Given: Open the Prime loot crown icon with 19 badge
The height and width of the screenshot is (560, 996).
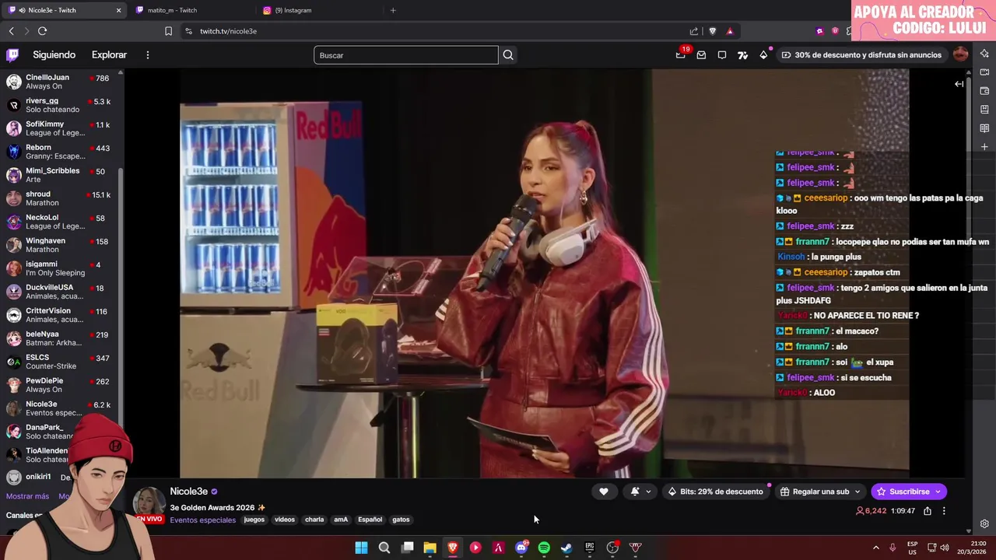Looking at the screenshot, I should (x=681, y=54).
